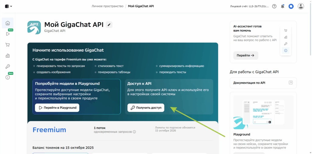Go to Личное пространство breadcrumb
The height and width of the screenshot is (154, 312).
pyautogui.click(x=107, y=6)
